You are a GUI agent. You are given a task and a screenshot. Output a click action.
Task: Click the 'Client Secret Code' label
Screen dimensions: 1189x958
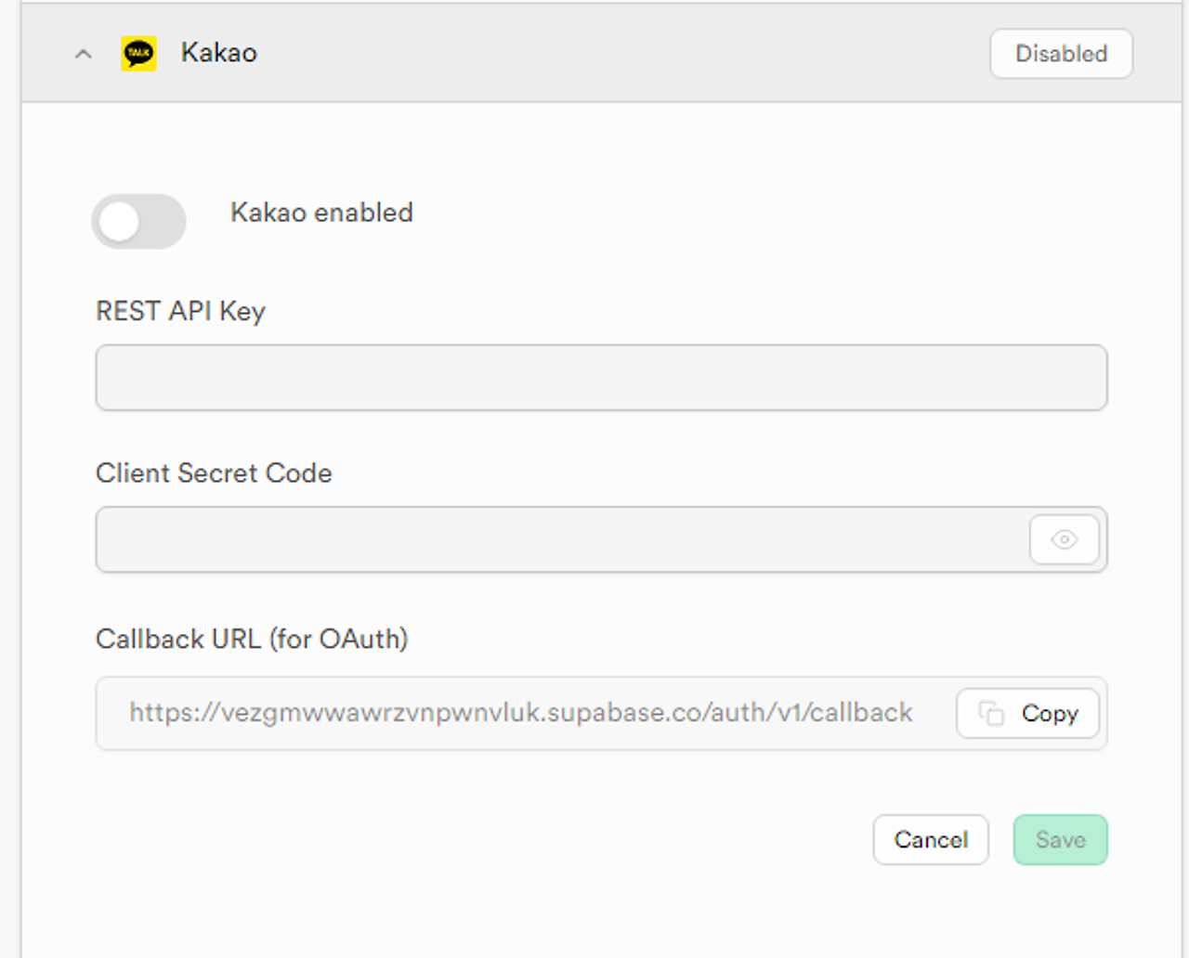coord(214,473)
